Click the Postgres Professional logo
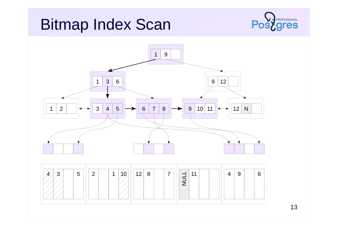This screenshot has width=338, height=226. [275, 21]
